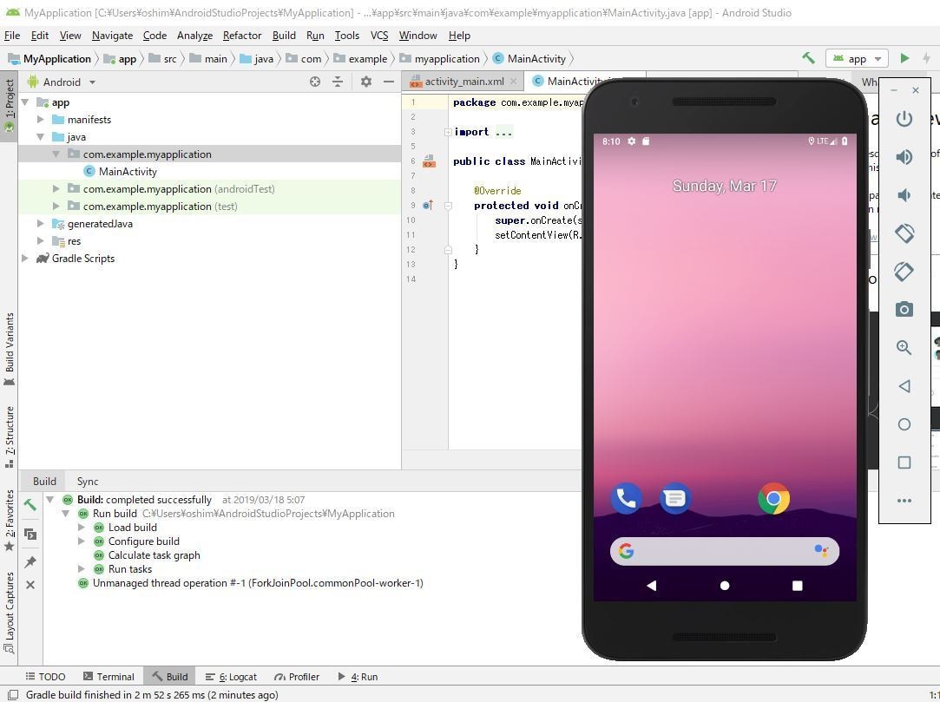Tap the on-screen Recents navigation button
This screenshot has width=940, height=702.
point(797,586)
